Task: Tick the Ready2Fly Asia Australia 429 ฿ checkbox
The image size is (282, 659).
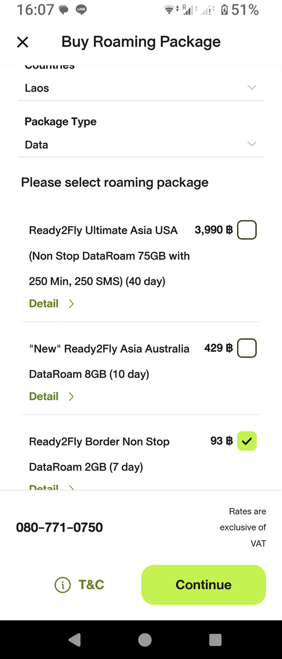Action: [x=247, y=348]
